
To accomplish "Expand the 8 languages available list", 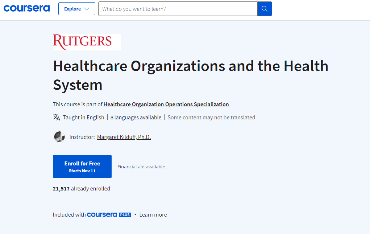I will (136, 117).
